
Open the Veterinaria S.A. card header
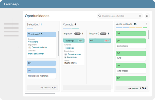(41, 34)
